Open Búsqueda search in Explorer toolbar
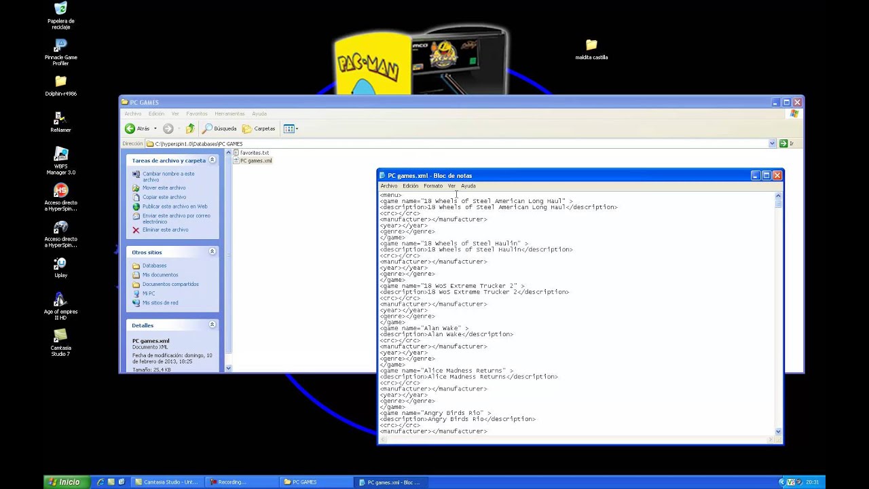The width and height of the screenshot is (869, 489). [x=219, y=128]
